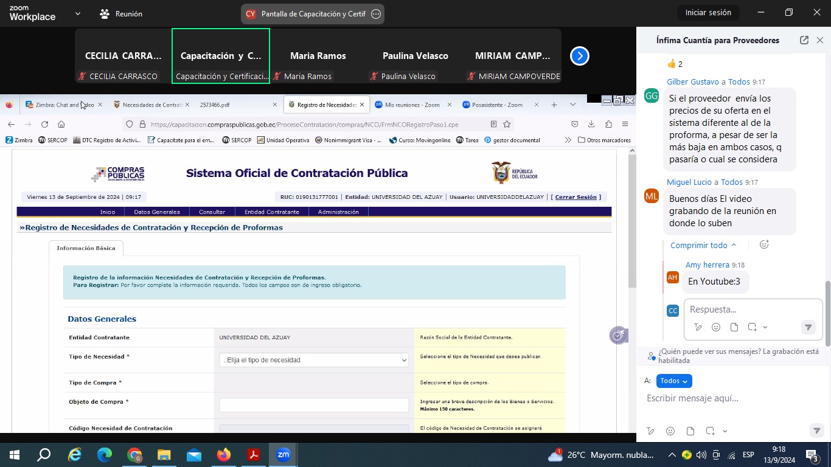Open the Reunión menu dropdown arrow
831x467 pixels.
pyautogui.click(x=77, y=13)
